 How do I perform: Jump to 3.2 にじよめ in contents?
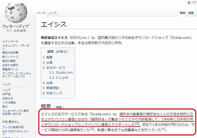(59, 78)
